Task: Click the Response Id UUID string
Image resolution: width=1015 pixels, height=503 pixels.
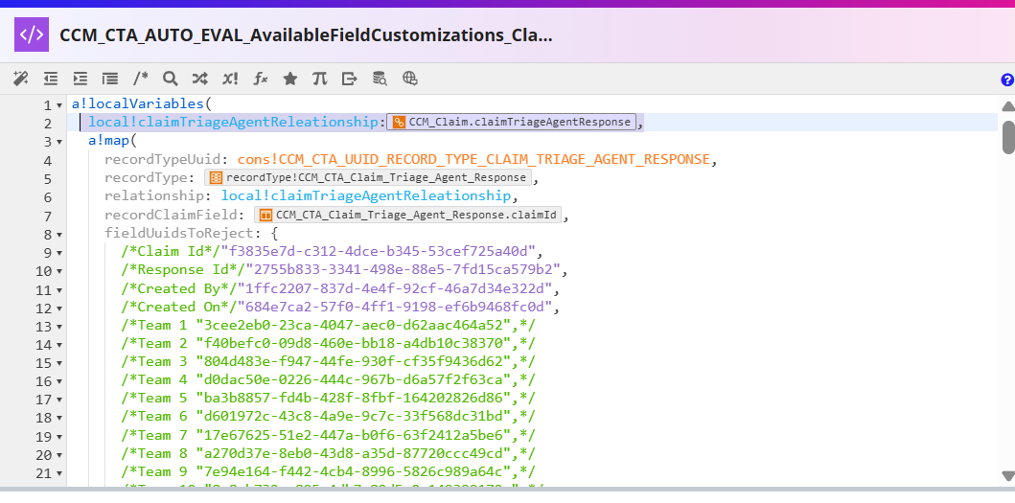Action: (x=405, y=269)
